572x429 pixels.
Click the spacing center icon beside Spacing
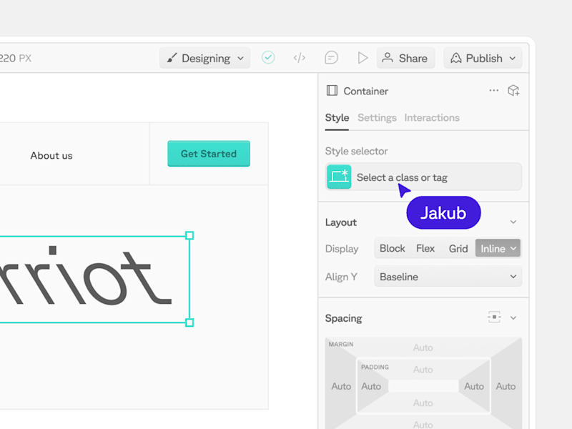pyautogui.click(x=494, y=317)
